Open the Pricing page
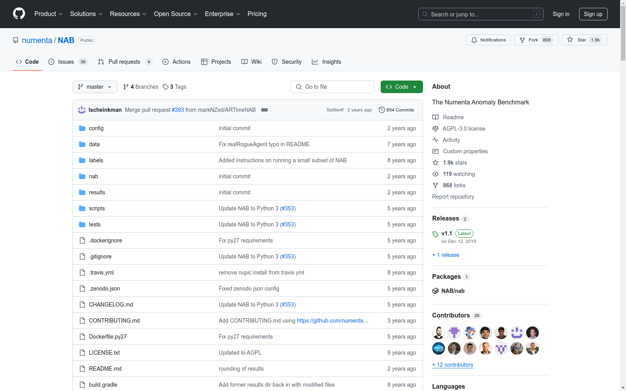 [257, 14]
